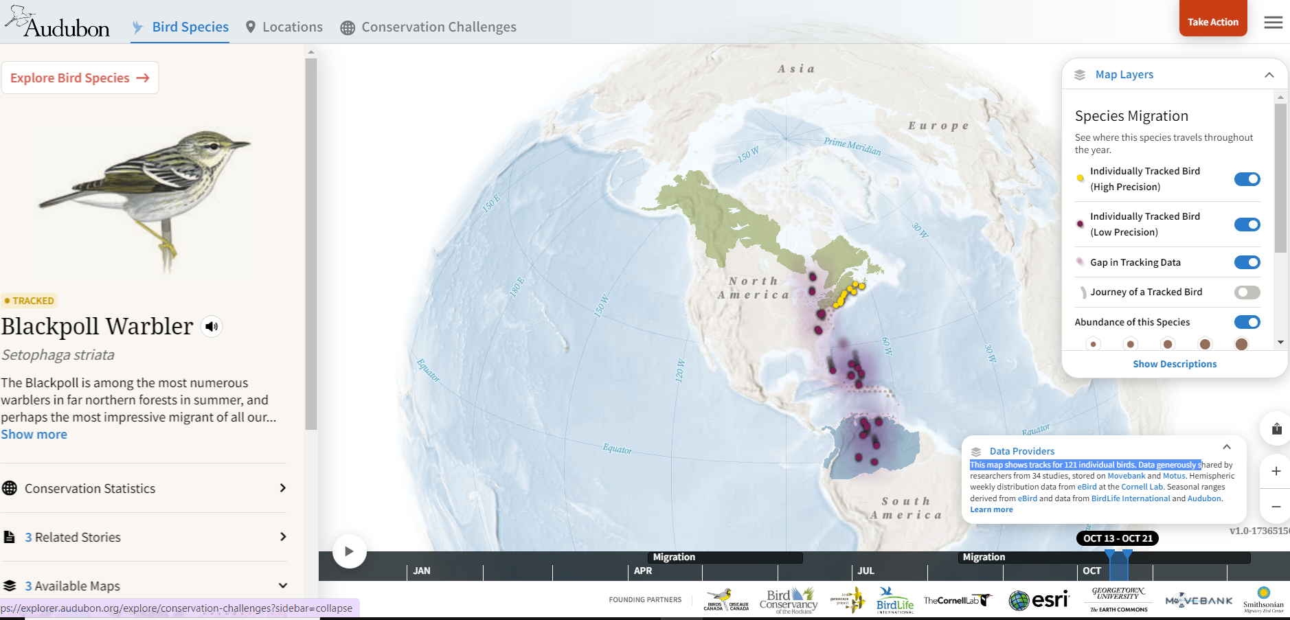Click the smallest abundance legend dot
1290x620 pixels.
1094,344
